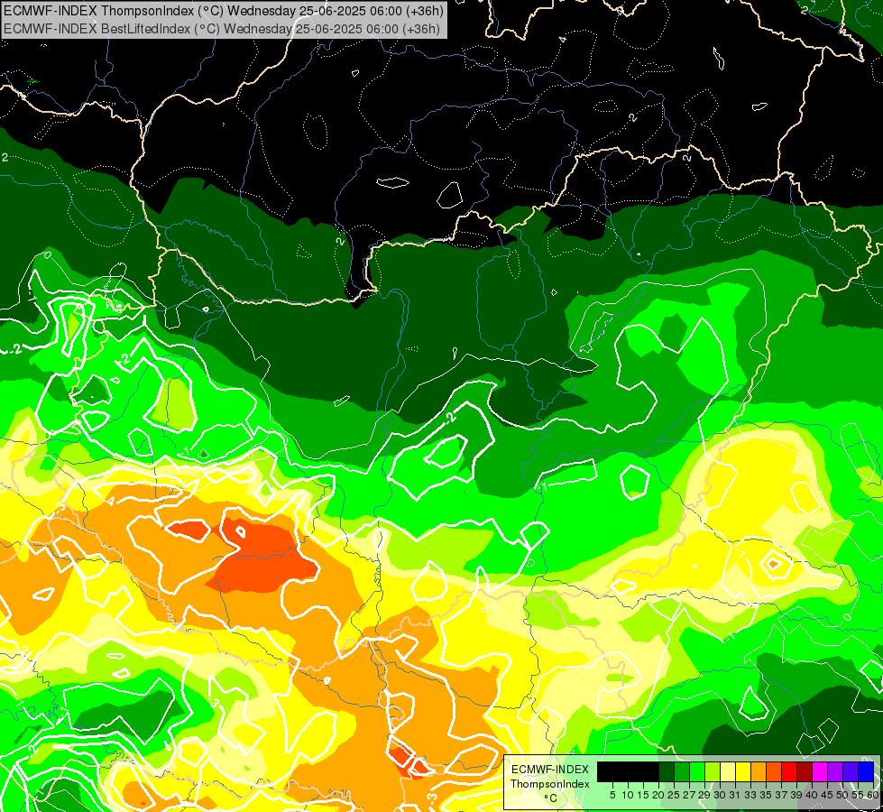Click the legend tick value 40
The height and width of the screenshot is (812, 883).
click(812, 795)
